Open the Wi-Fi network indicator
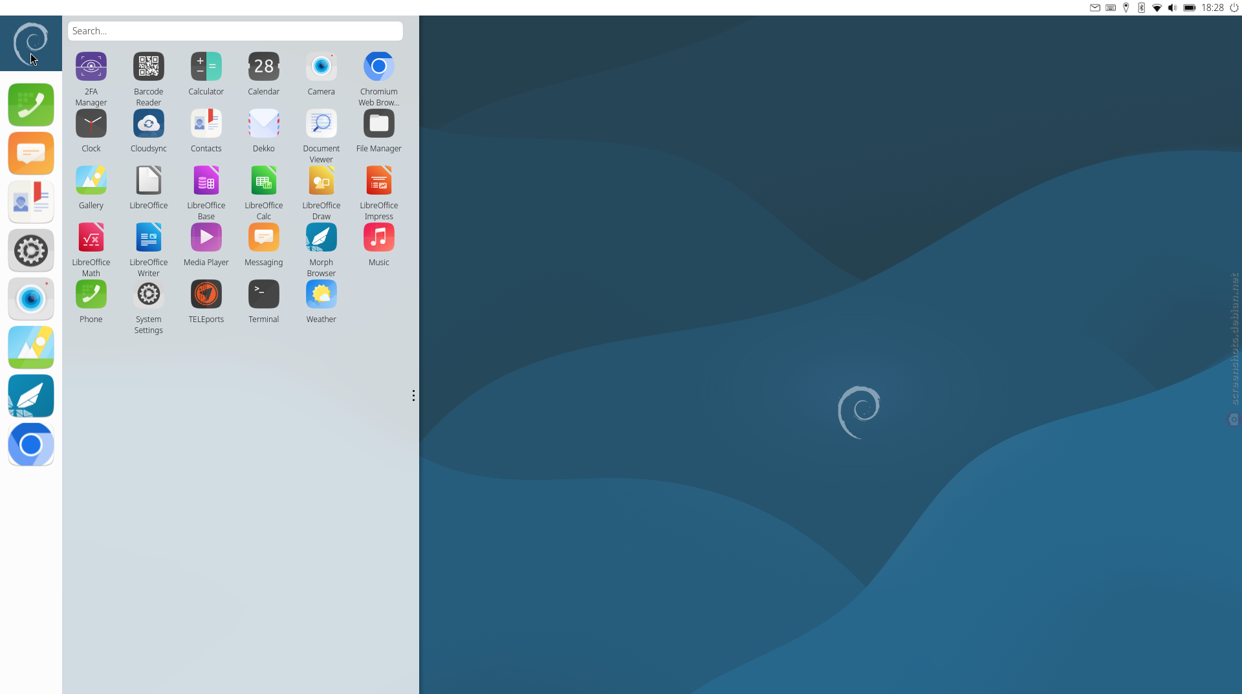 (x=1157, y=8)
